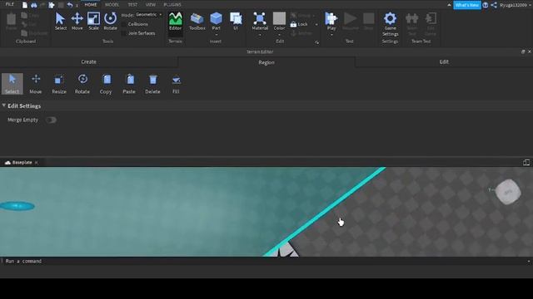Click terrain region Paste tool
Viewport: 533px width, 299px height.
point(129,84)
